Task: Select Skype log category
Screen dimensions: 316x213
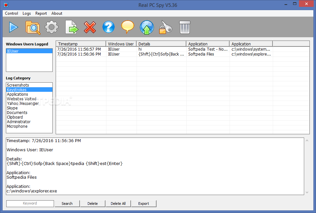Action: coord(29,108)
